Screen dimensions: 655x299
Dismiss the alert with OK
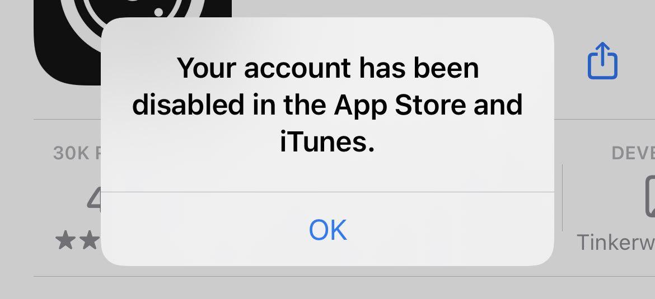pos(327,229)
